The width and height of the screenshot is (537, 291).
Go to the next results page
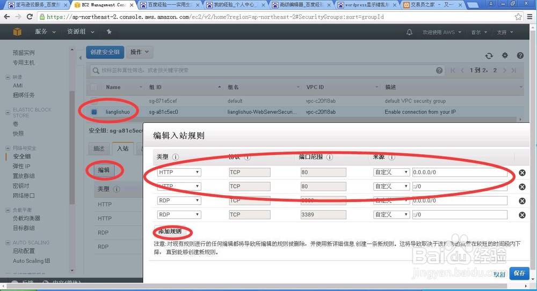(x=505, y=70)
